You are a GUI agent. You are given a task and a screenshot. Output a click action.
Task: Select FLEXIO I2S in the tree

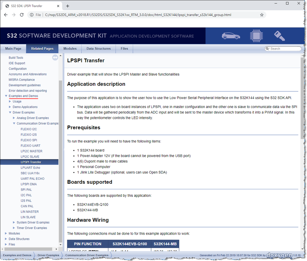[29, 135]
